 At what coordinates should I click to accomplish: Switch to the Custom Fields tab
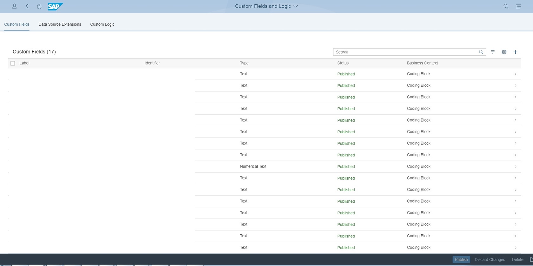[17, 24]
